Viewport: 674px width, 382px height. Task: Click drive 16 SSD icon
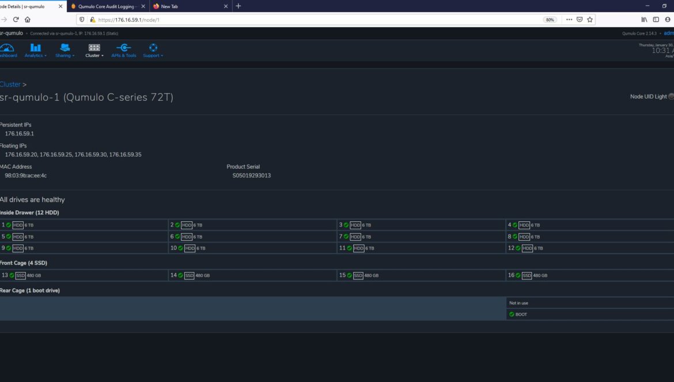[x=527, y=275]
